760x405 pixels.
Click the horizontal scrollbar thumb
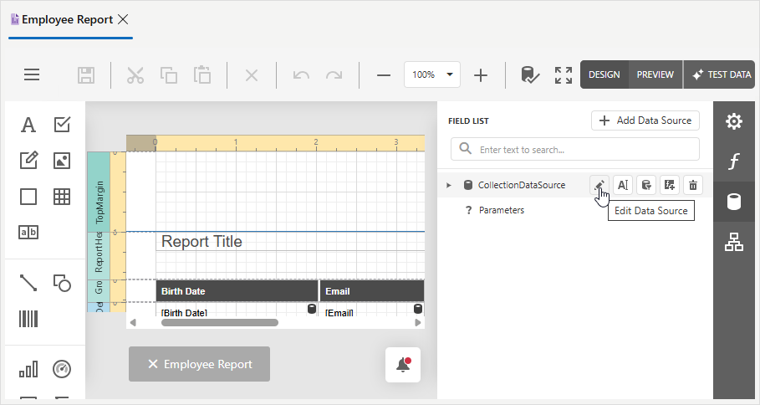click(220, 322)
